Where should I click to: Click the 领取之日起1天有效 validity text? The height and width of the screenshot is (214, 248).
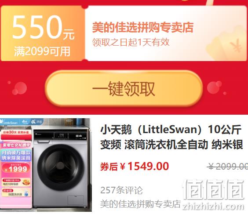pyautogui.click(x=131, y=42)
